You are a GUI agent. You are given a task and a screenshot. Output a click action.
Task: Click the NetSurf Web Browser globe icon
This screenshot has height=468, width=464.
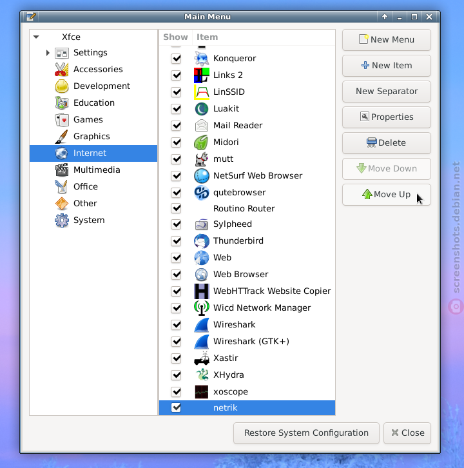[202, 175]
